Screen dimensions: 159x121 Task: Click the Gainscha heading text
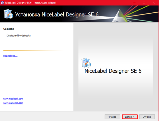click(x=9, y=29)
